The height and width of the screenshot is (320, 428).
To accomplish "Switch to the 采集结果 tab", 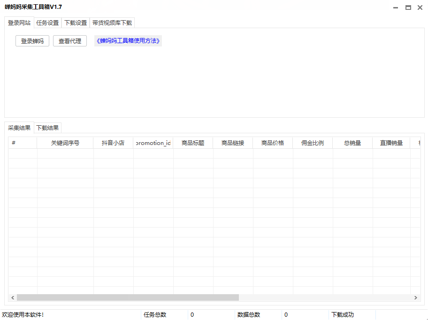I will pyautogui.click(x=19, y=128).
